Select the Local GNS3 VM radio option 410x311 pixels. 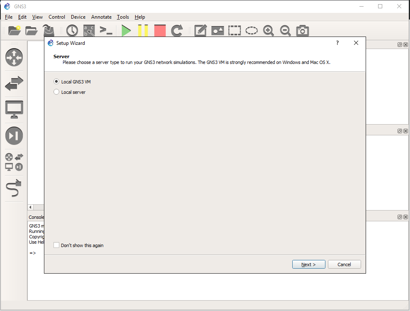coord(72,82)
